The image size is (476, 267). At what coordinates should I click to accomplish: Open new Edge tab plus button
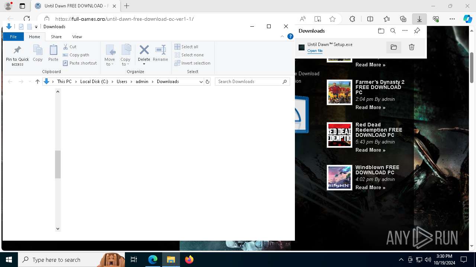(x=127, y=6)
